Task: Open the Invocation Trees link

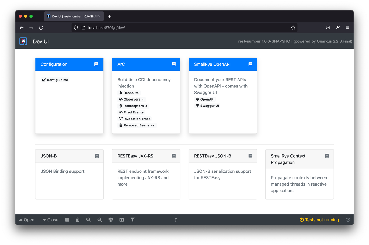Action: point(135,119)
